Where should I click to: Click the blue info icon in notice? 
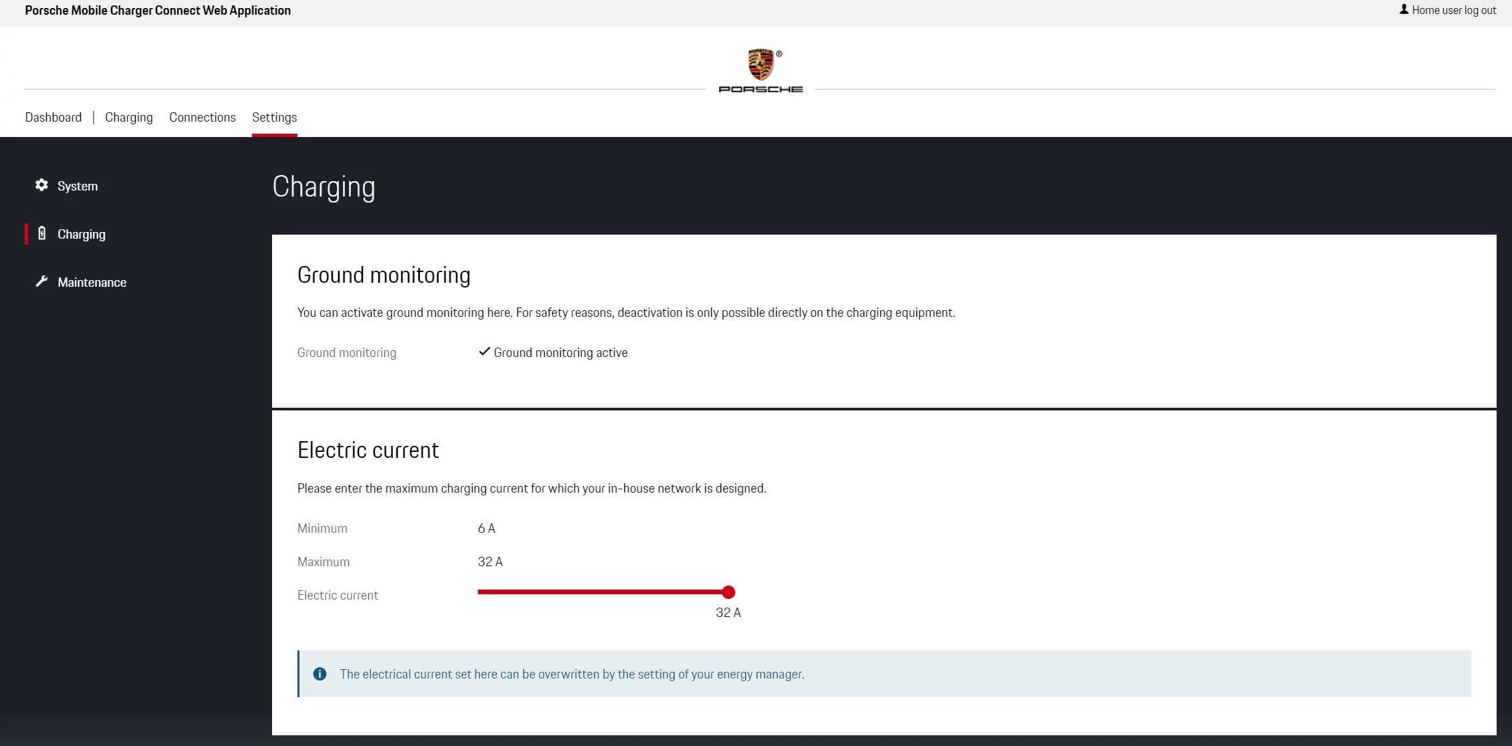click(x=320, y=674)
